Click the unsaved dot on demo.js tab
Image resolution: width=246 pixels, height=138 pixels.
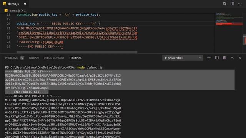pos(25,4)
